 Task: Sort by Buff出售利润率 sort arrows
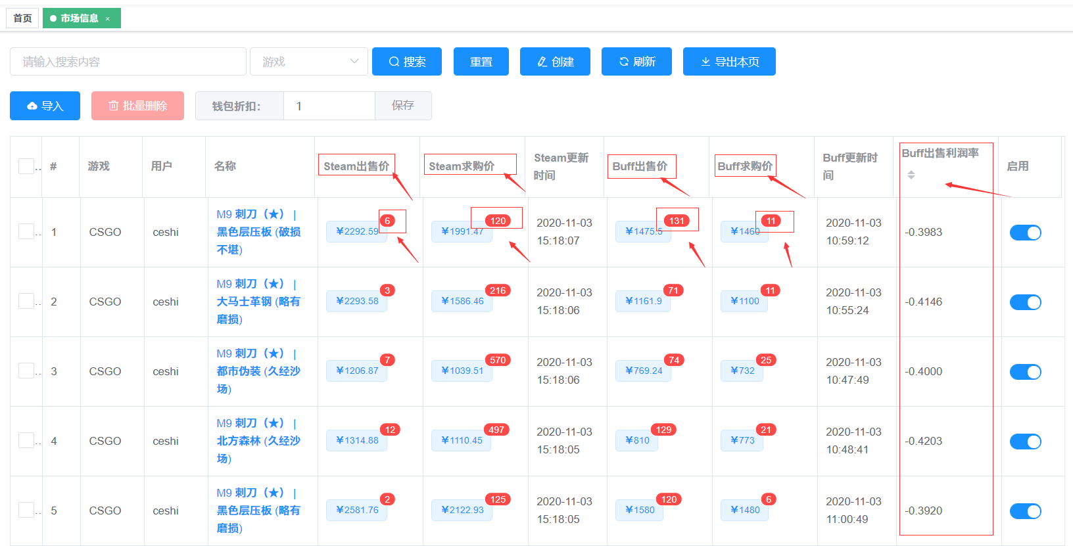(911, 175)
